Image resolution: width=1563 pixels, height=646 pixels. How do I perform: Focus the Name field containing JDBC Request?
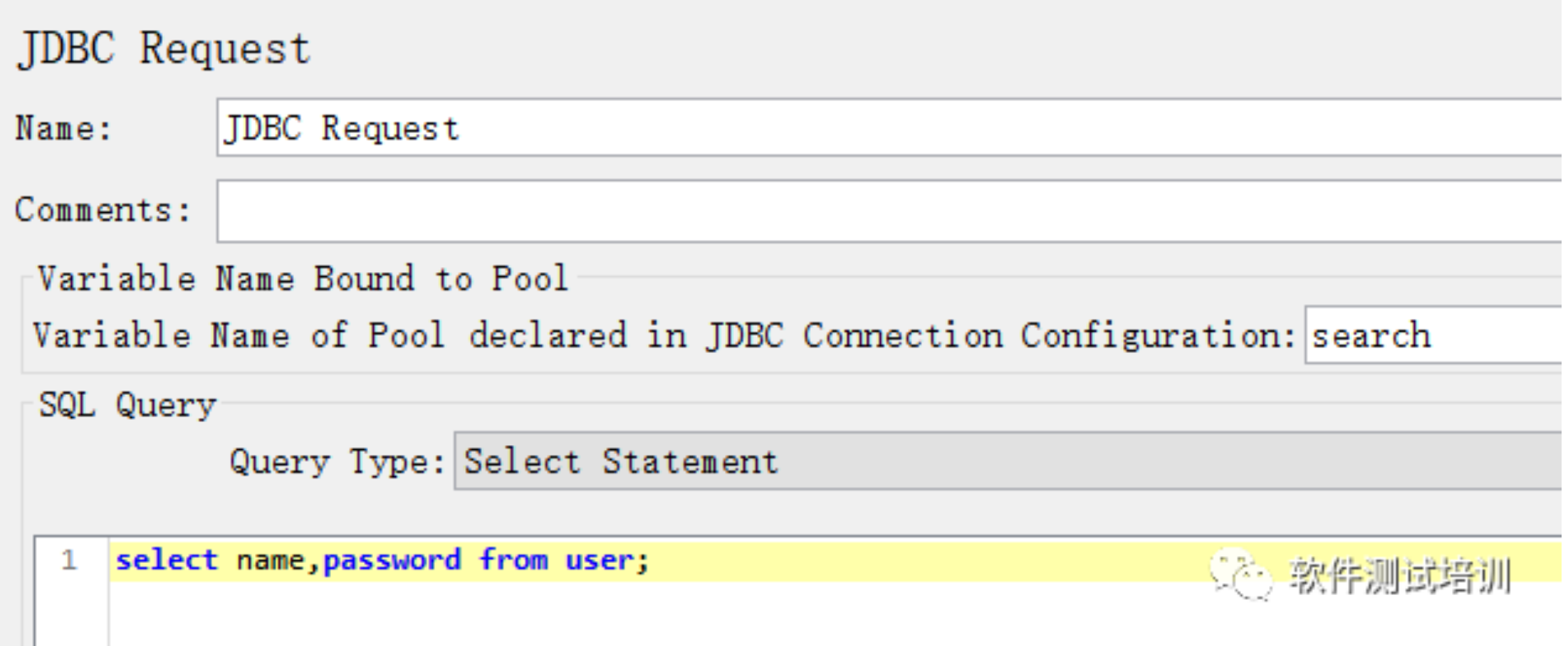point(889,128)
